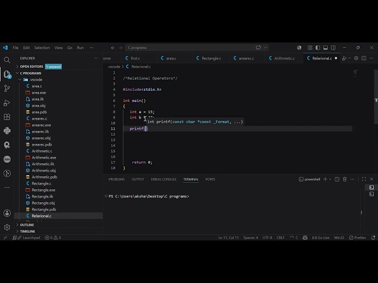Open the editor settings gear icon
The height and width of the screenshot is (283, 378).
[x=356, y=58]
